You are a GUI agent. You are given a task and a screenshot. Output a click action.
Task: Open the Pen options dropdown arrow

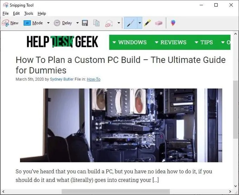point(140,23)
